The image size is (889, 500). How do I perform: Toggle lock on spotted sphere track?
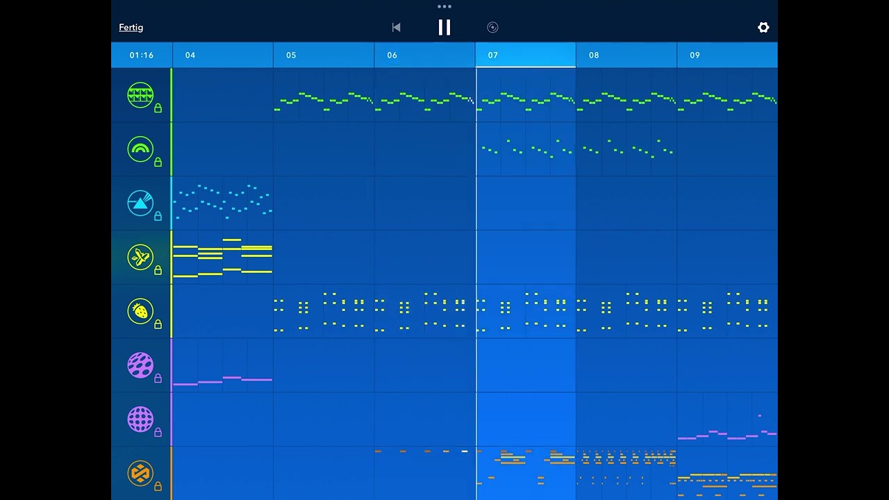coord(158,378)
